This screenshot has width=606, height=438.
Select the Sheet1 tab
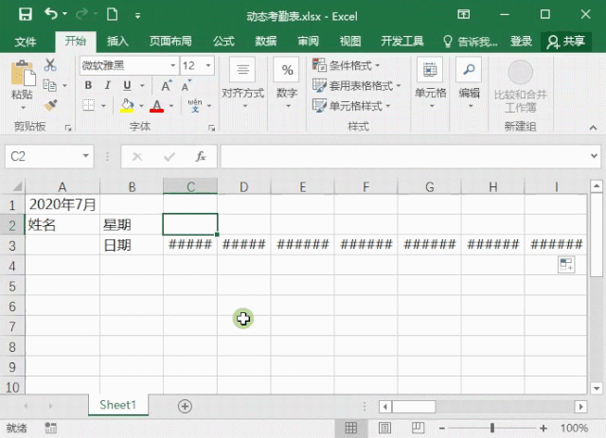coord(117,405)
